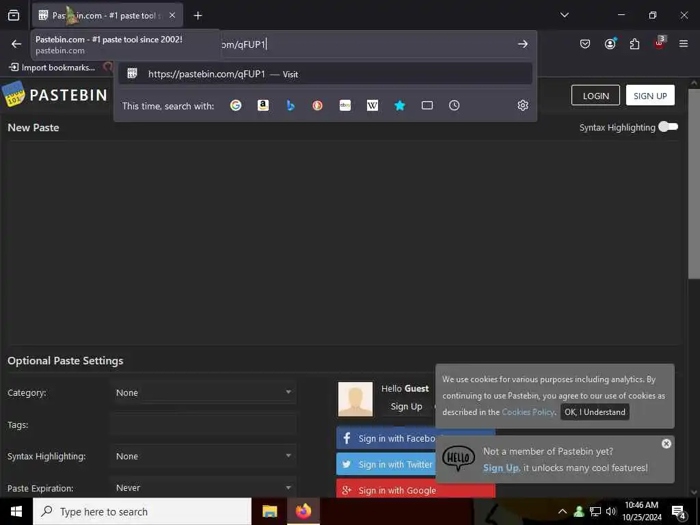Open search settings gear icon
The height and width of the screenshot is (525, 700).
tap(523, 105)
